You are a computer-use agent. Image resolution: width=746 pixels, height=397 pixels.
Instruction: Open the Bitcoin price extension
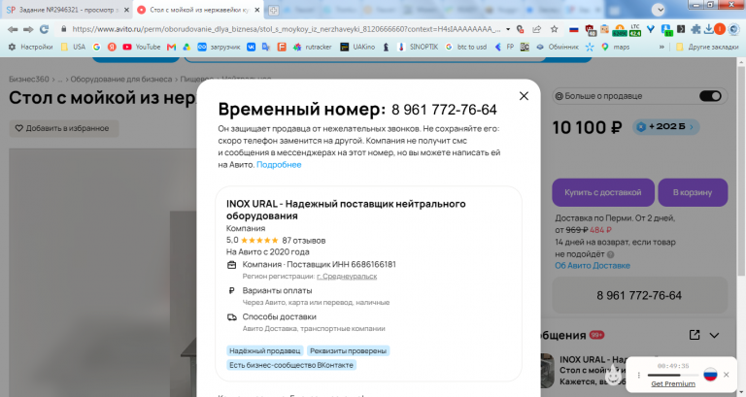tap(620, 30)
